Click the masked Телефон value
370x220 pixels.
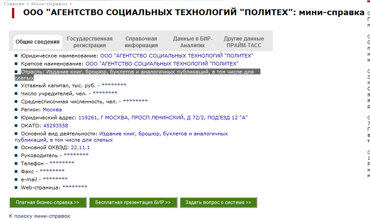pyautogui.click(x=62, y=163)
